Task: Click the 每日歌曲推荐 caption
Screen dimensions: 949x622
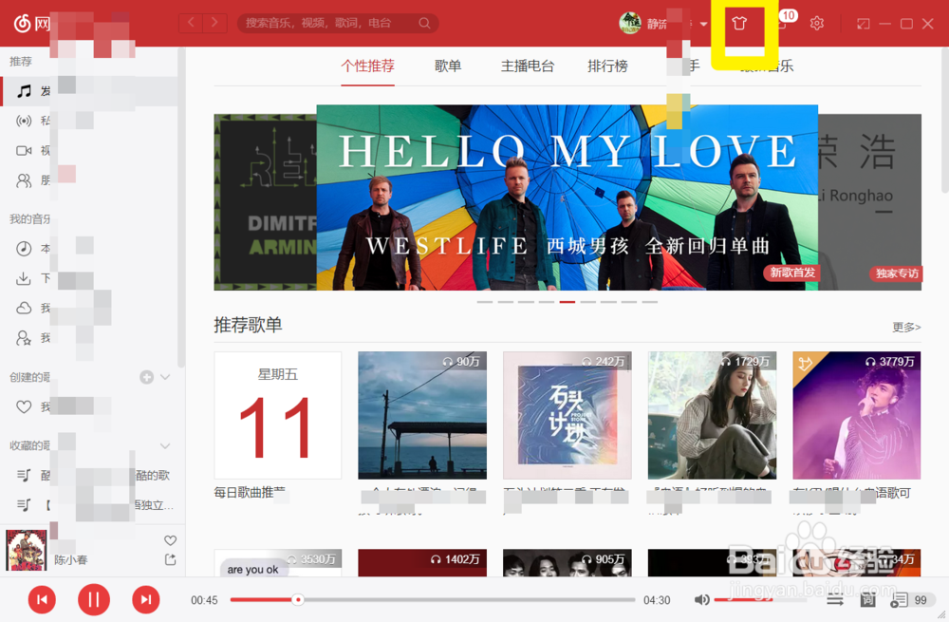Action: pos(250,493)
